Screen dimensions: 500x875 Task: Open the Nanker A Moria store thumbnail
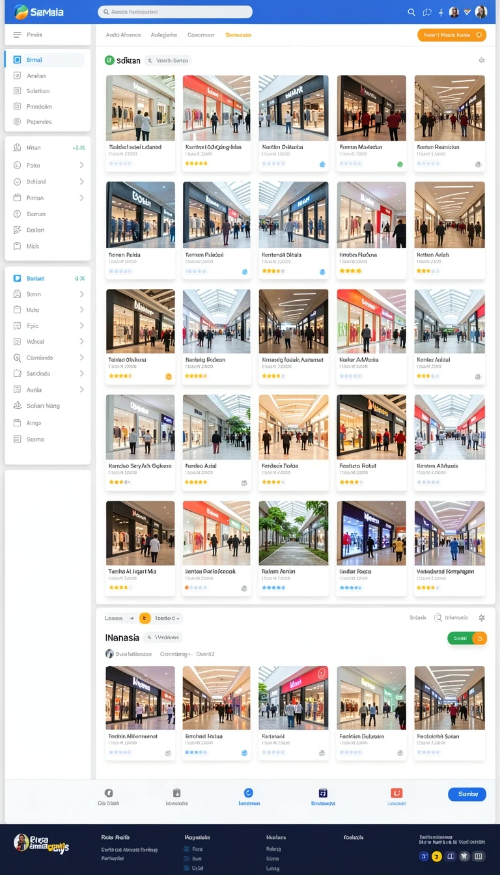[x=371, y=321]
